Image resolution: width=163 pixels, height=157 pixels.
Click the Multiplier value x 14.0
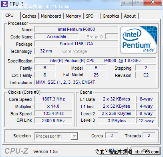click(53, 106)
